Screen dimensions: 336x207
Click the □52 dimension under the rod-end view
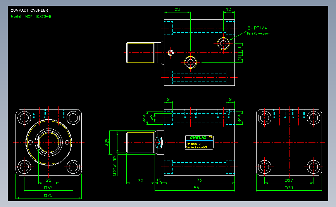pyautogui.click(x=48, y=188)
